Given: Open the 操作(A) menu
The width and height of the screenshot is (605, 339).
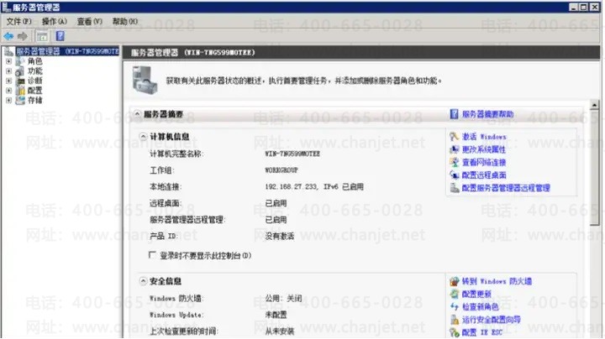Looking at the screenshot, I should click(54, 22).
